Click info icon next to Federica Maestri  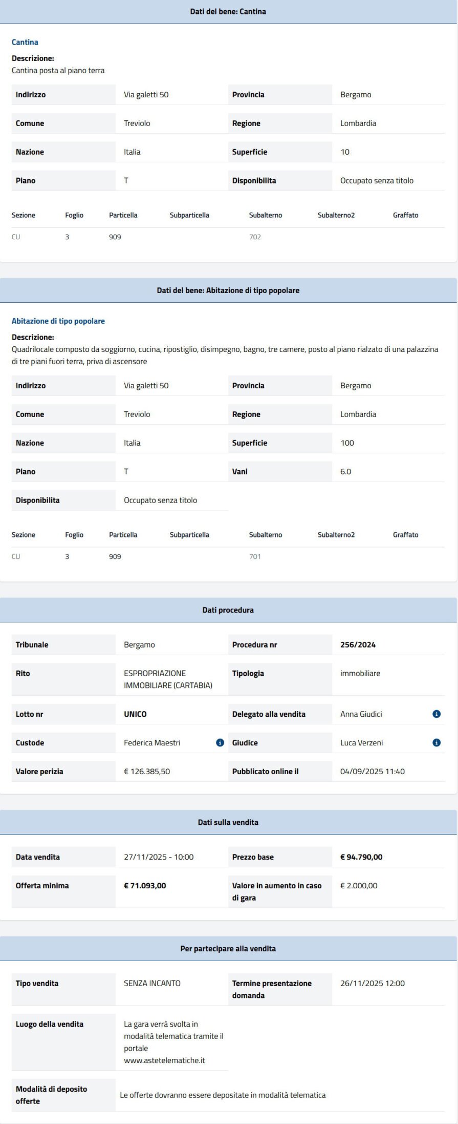(x=220, y=742)
